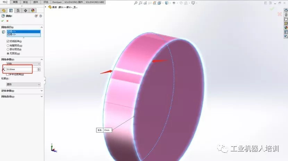Switch to the 草图 sketch ribbon tab
This screenshot has width=288, height=161.
tap(15, 2)
